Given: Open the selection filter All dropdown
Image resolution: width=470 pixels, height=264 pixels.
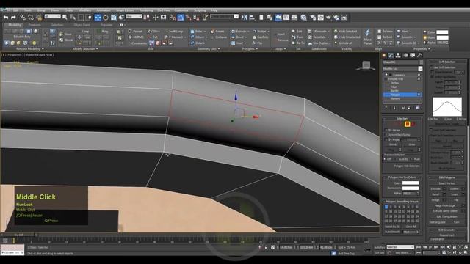Looking at the screenshot, I should (52, 17).
